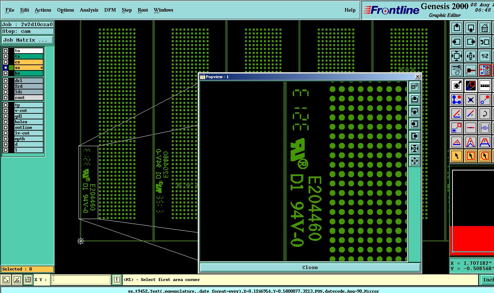Viewport: 494px width, 293px height.
Task: Open the Edit menu
Action: [25, 10]
